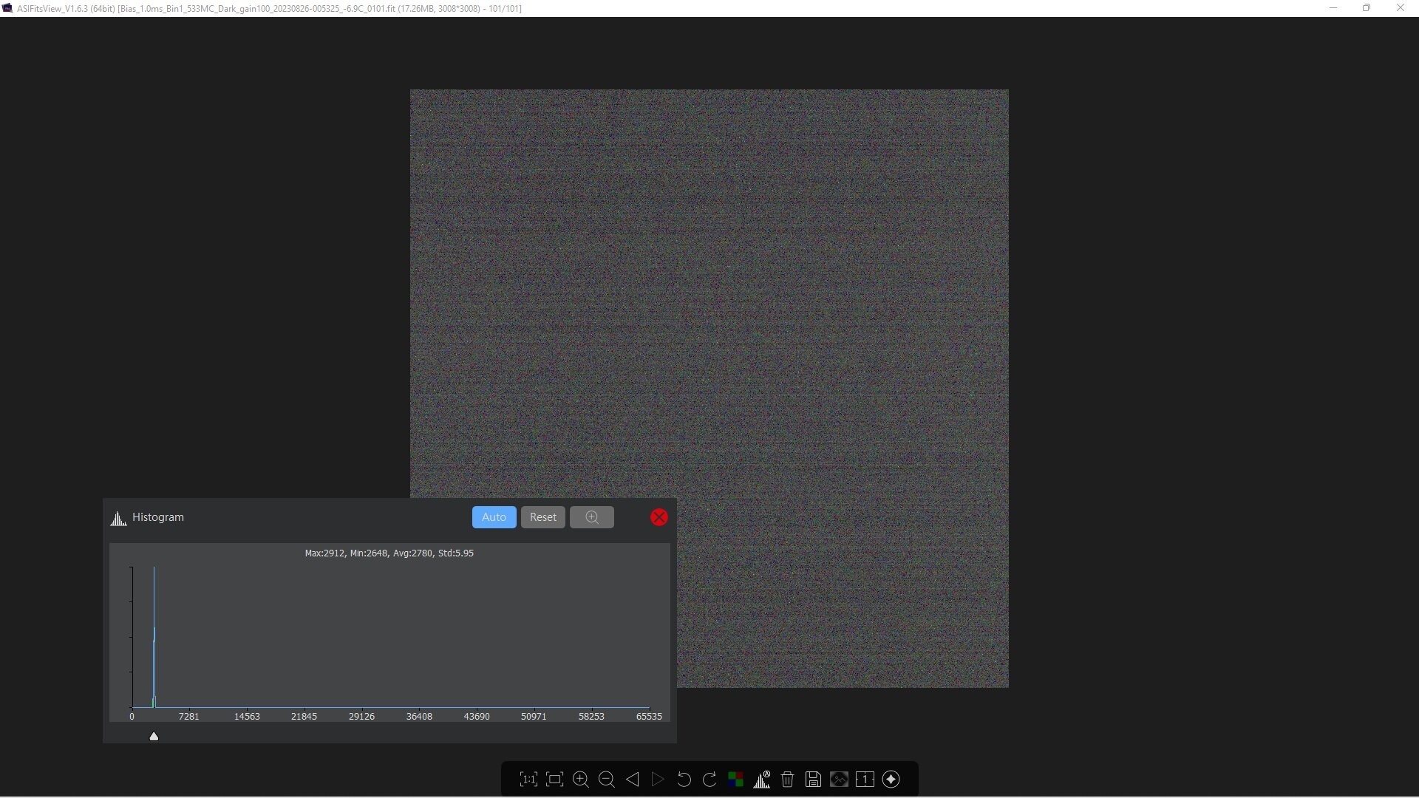The width and height of the screenshot is (1419, 798).
Task: Rotate image clockwise
Action: 709,780
